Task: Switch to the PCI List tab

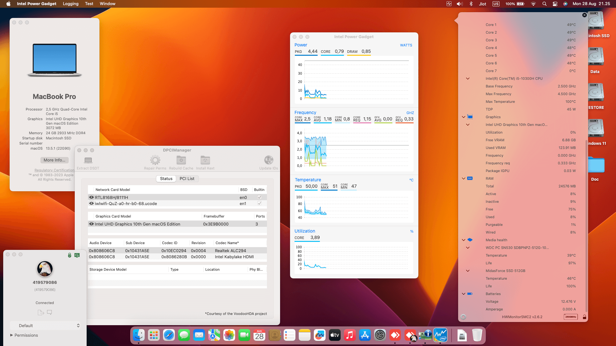Action: click(x=187, y=178)
